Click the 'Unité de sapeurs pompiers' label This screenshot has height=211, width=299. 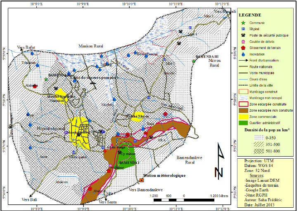95,77
